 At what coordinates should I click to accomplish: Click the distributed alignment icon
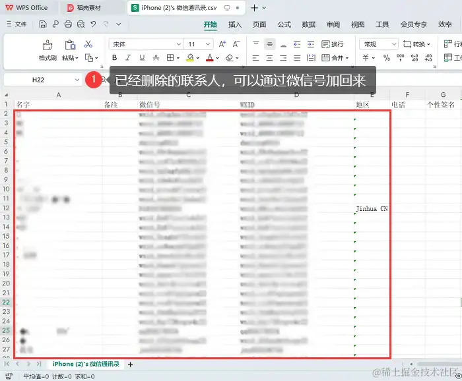[311, 57]
